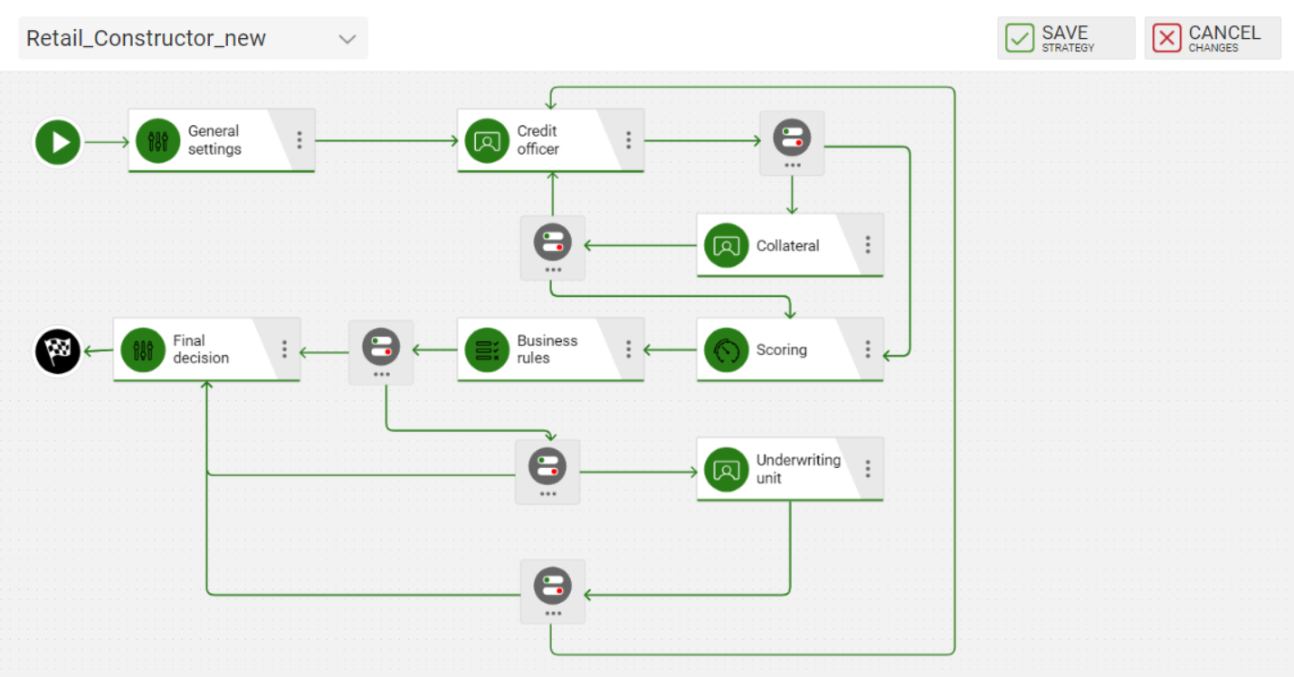The width and height of the screenshot is (1294, 677).
Task: Open the dots under the switch left of Collateral
Action: 553,270
